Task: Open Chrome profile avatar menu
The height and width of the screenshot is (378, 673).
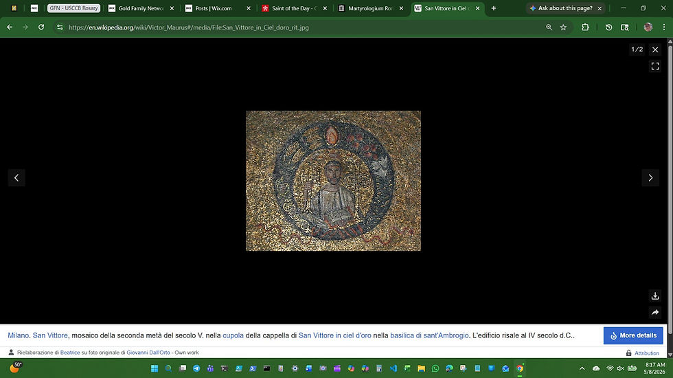Action: pyautogui.click(x=648, y=27)
